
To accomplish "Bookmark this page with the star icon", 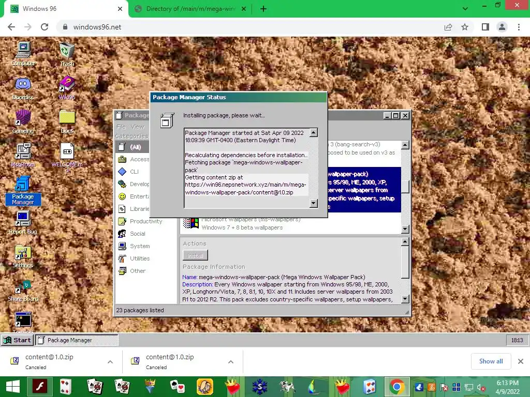I will pyautogui.click(x=465, y=27).
